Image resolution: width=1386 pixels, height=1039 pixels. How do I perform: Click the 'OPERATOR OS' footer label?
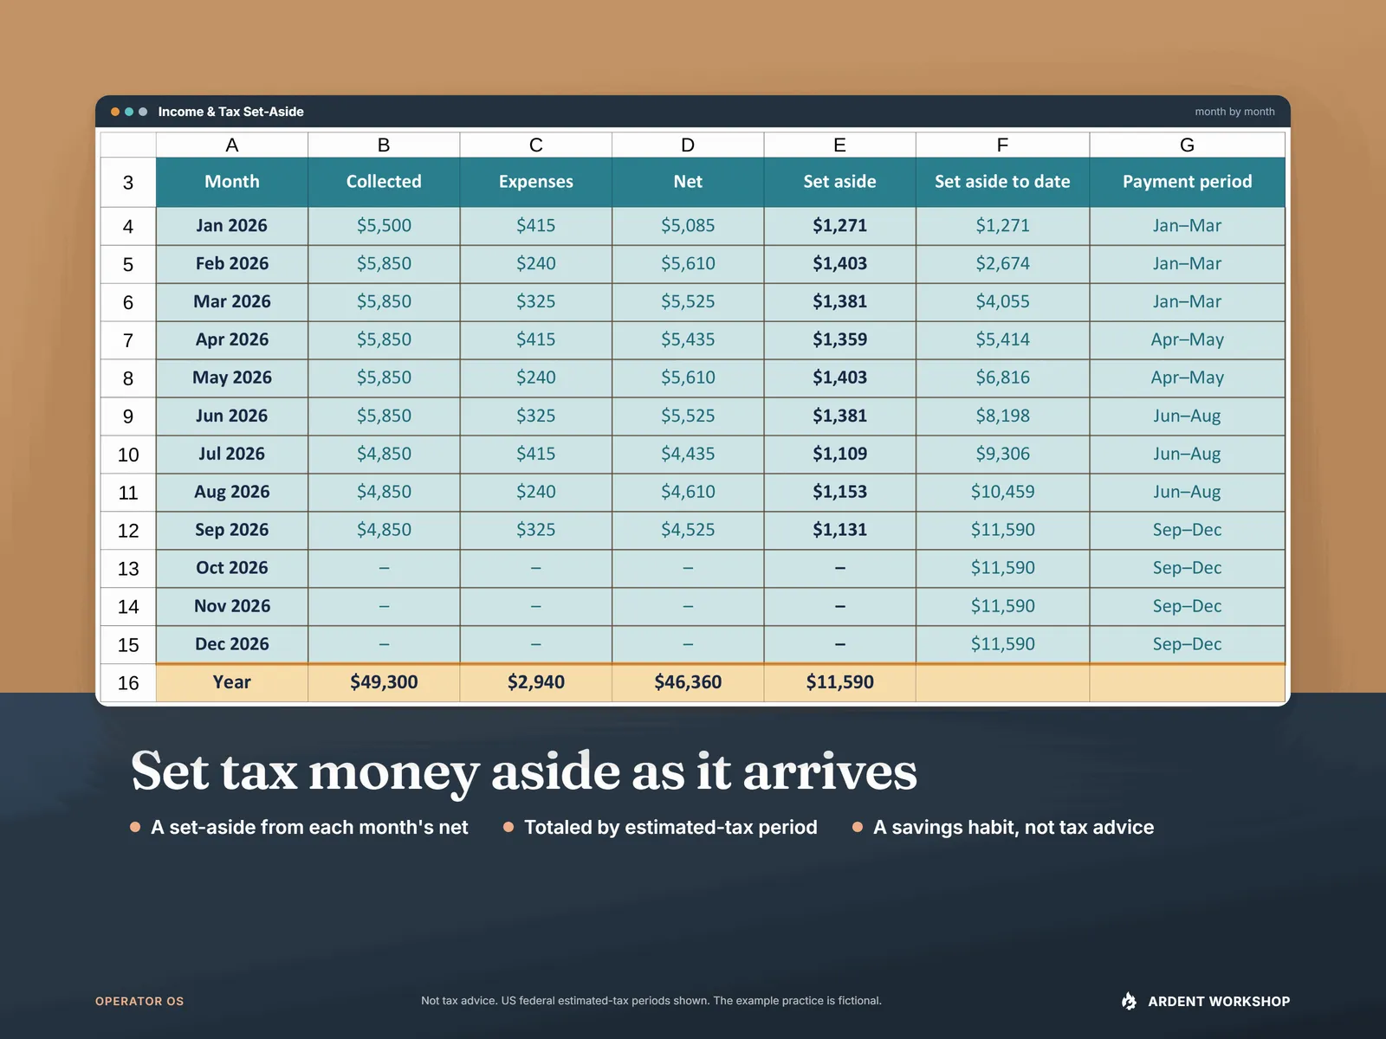tap(139, 1001)
